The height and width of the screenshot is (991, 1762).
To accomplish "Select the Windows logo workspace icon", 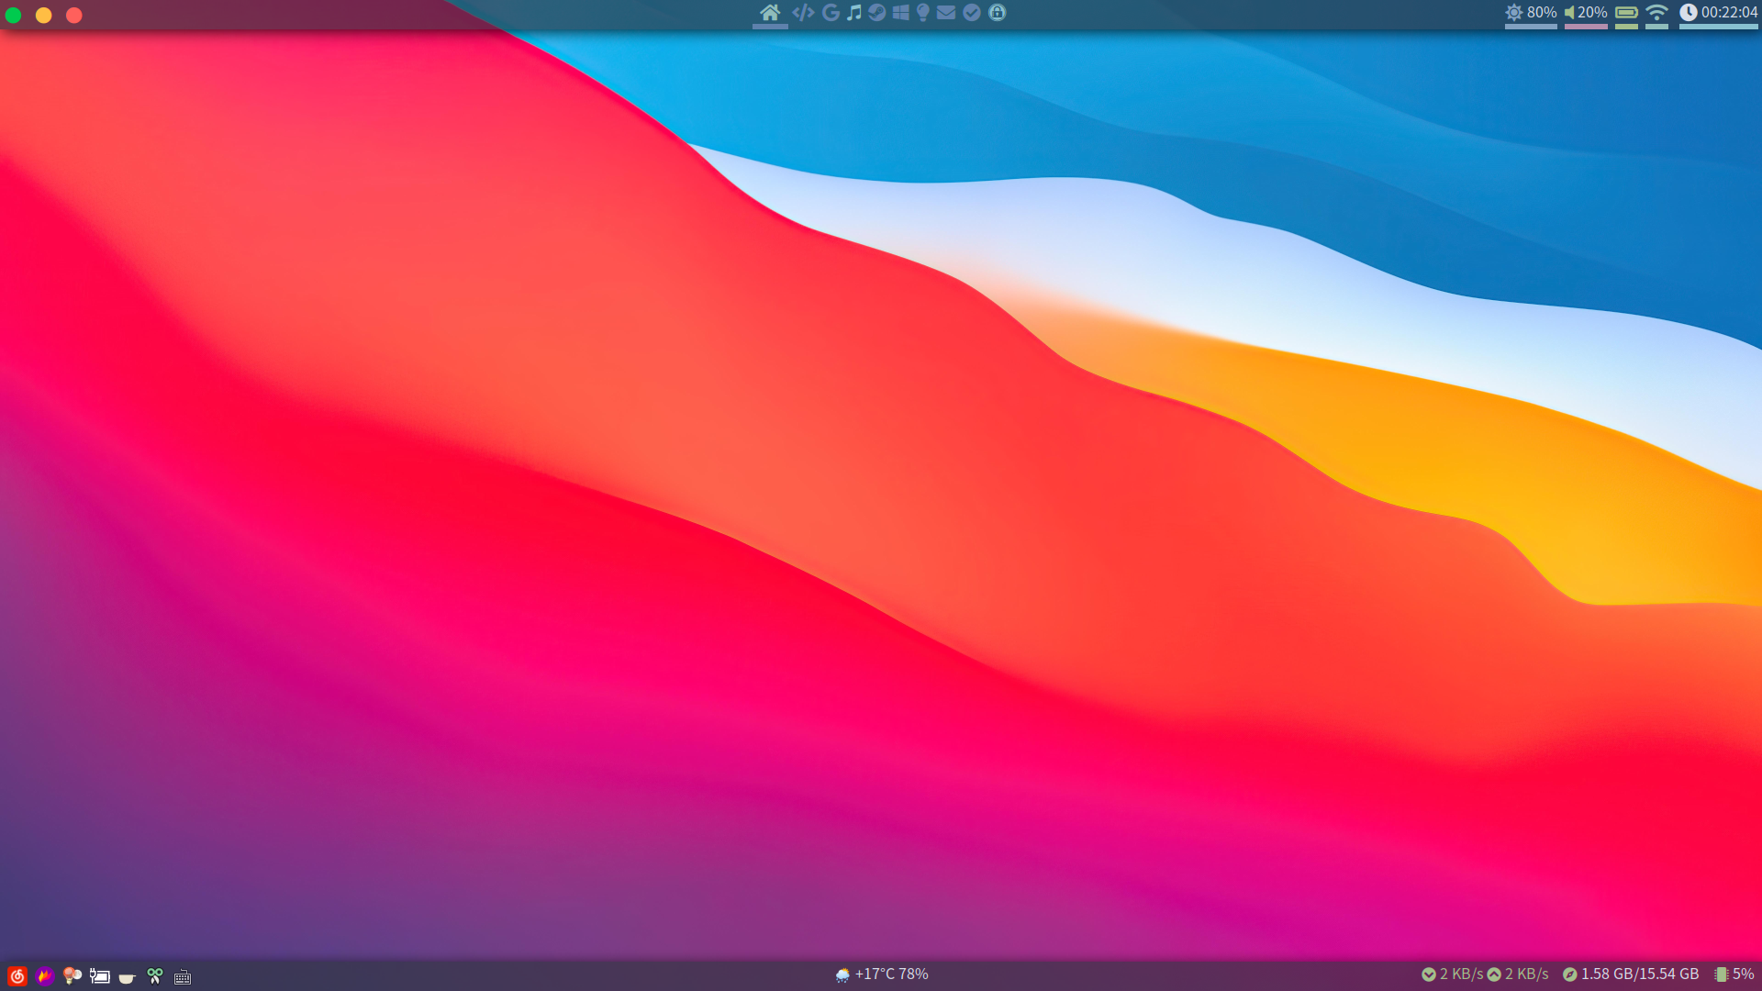I will 900,13.
